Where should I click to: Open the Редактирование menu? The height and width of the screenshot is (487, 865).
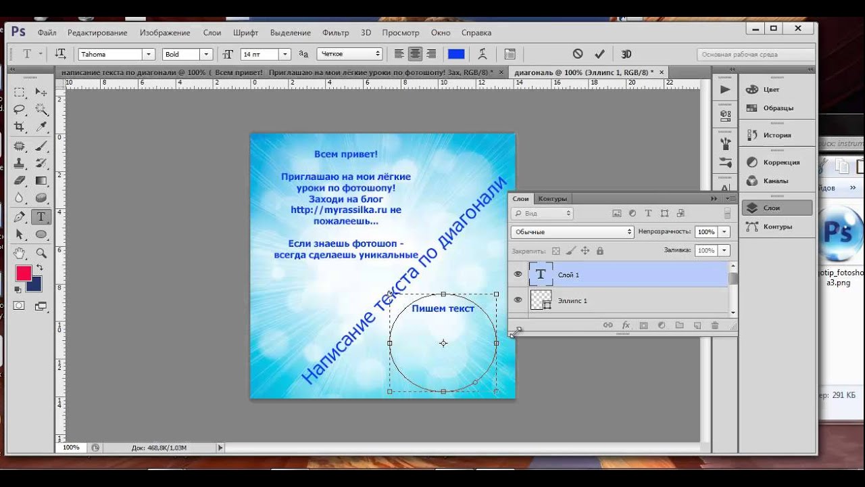pos(97,32)
